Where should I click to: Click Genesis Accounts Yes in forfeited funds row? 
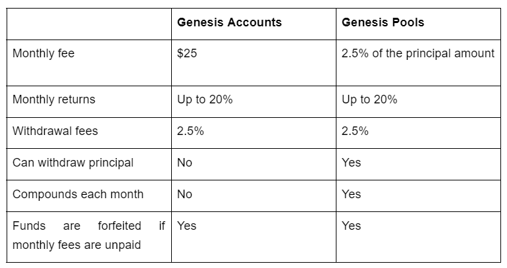[187, 226]
